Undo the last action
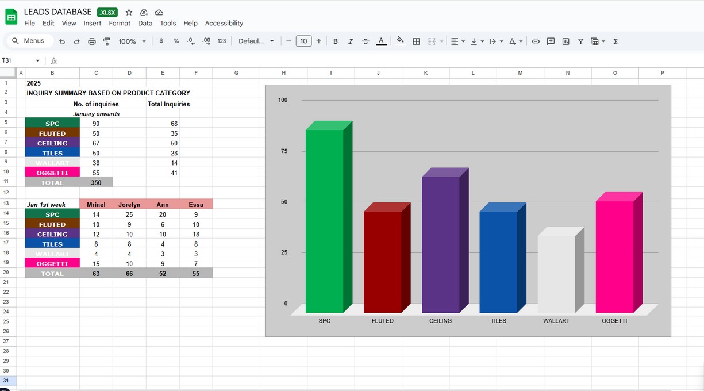Image resolution: width=704 pixels, height=391 pixels. [62, 41]
